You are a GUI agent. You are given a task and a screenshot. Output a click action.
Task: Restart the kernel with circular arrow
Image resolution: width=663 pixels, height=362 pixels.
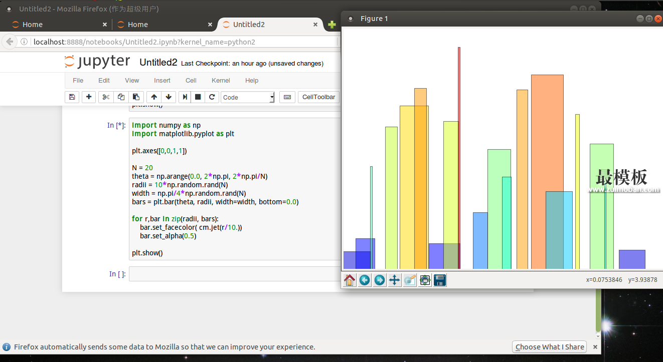212,97
